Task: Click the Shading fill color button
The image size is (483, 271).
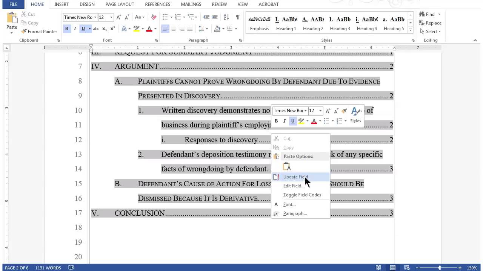Action: (x=217, y=29)
